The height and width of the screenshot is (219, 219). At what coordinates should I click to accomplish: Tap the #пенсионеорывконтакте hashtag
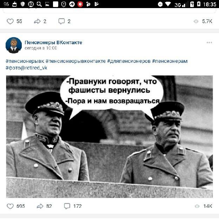click(x=76, y=61)
